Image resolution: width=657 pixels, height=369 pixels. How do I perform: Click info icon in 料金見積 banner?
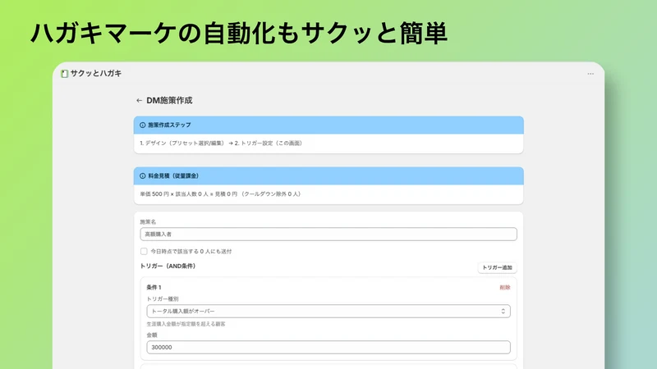tap(142, 176)
